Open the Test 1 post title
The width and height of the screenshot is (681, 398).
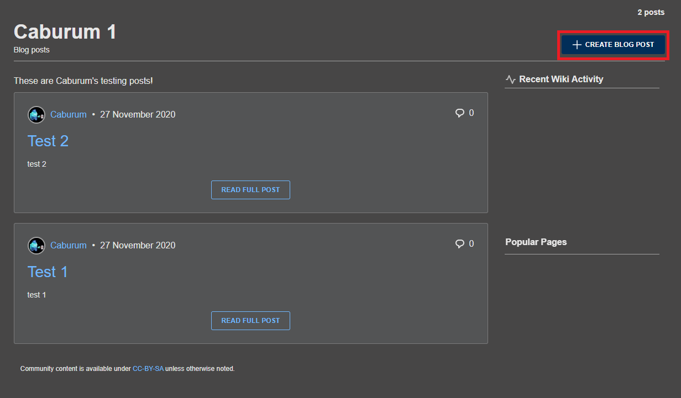tap(48, 272)
